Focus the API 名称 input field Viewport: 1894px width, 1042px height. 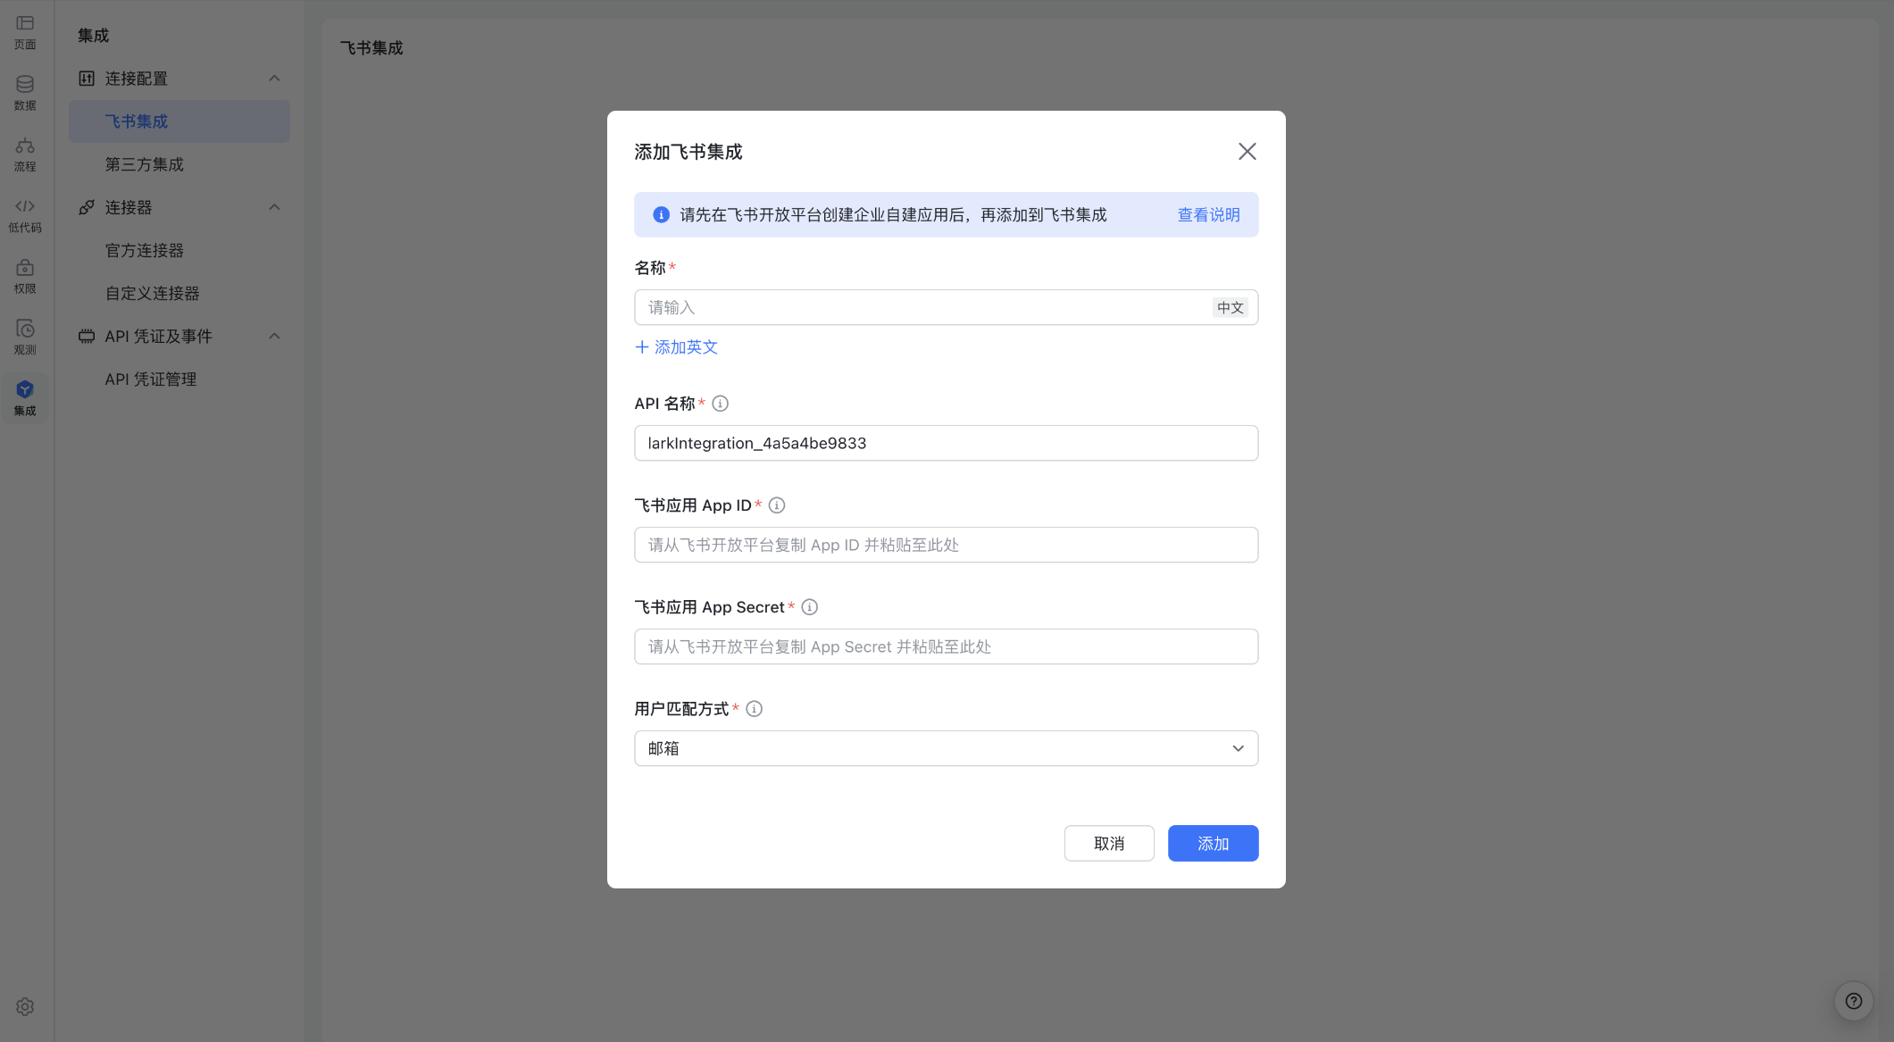(x=946, y=443)
